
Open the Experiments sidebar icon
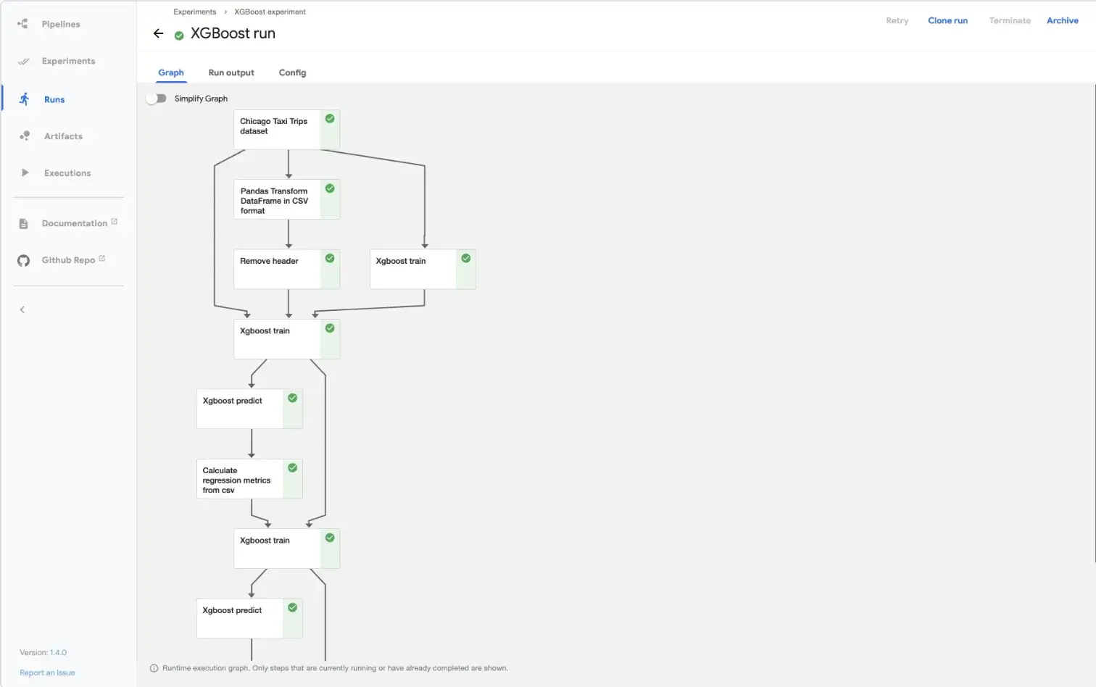23,62
